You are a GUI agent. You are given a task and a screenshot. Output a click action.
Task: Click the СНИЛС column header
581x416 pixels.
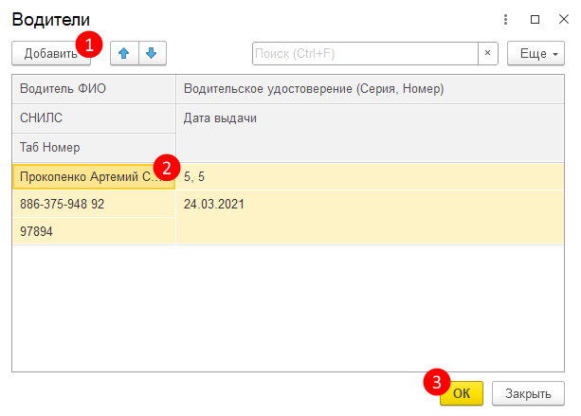[94, 118]
